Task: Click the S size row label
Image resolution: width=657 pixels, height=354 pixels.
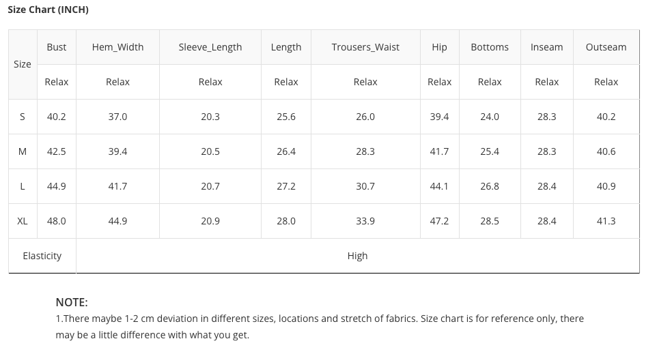Action: point(23,117)
